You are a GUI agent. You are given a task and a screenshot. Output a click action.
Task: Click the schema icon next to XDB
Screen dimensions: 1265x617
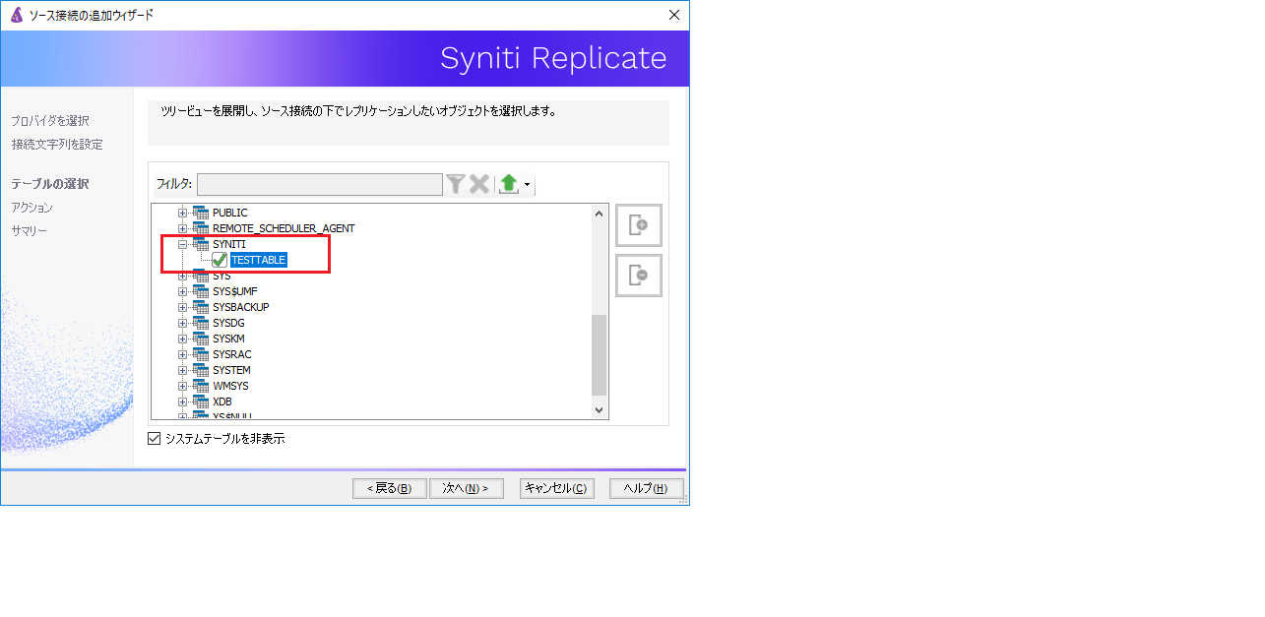point(201,401)
